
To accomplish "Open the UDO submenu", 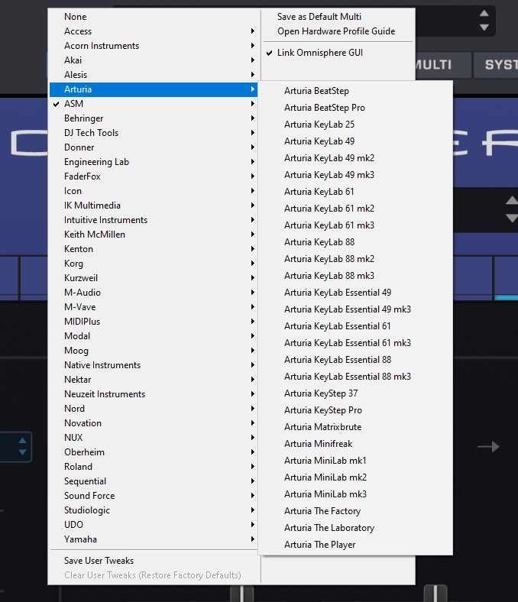I will click(154, 525).
